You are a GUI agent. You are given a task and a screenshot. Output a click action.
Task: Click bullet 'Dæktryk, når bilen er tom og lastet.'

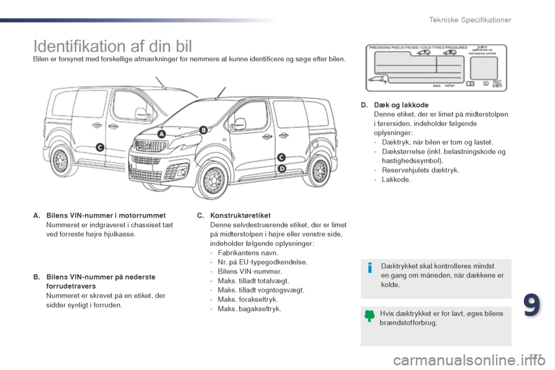tap(438, 142)
